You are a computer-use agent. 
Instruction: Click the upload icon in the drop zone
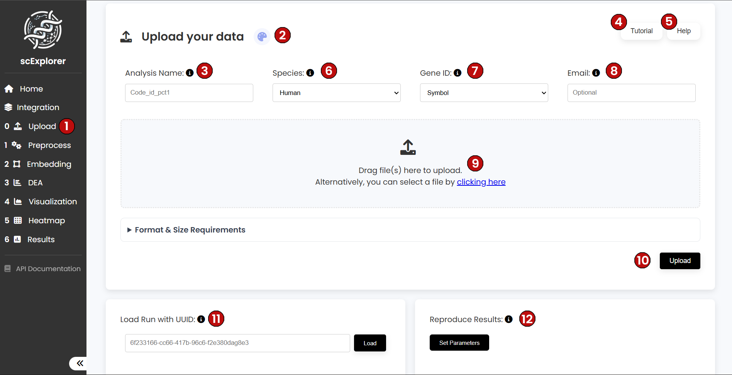click(x=408, y=147)
